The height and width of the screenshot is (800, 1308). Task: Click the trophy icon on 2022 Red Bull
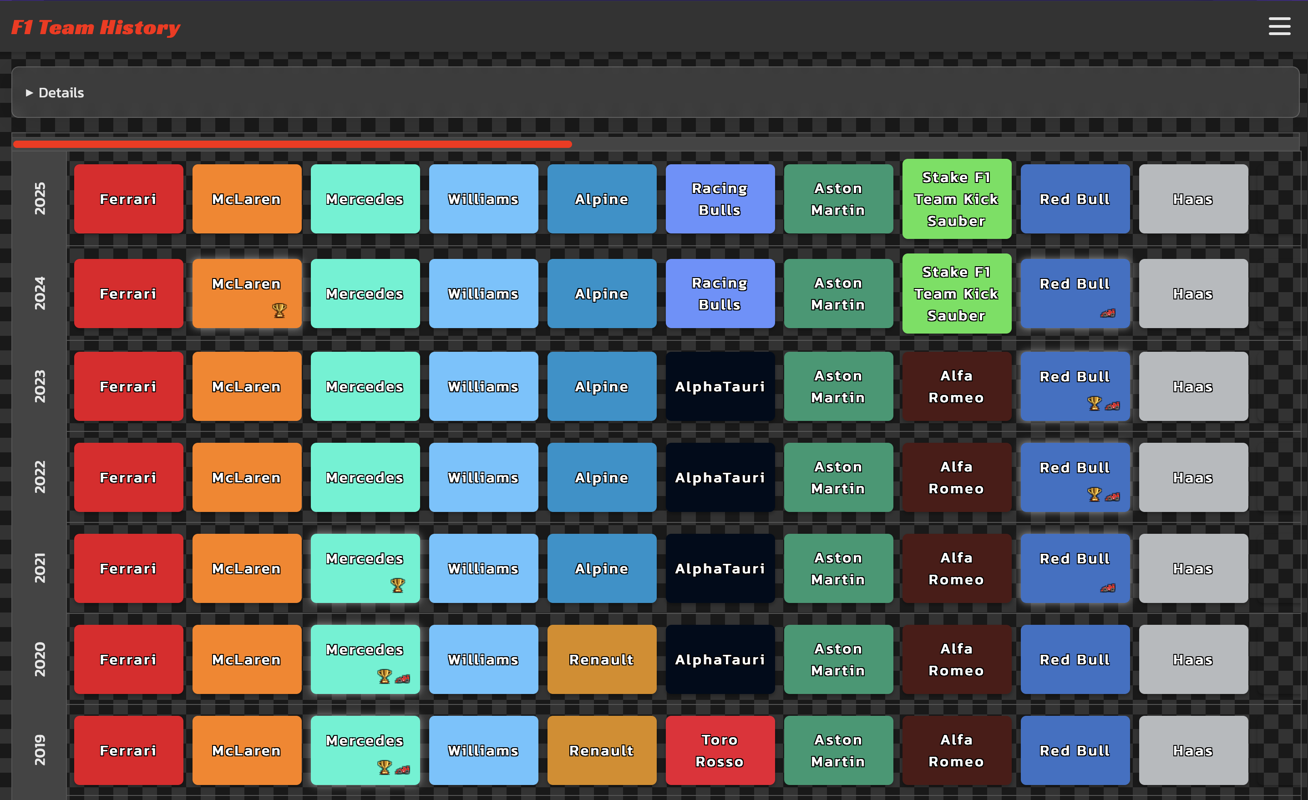point(1094,495)
